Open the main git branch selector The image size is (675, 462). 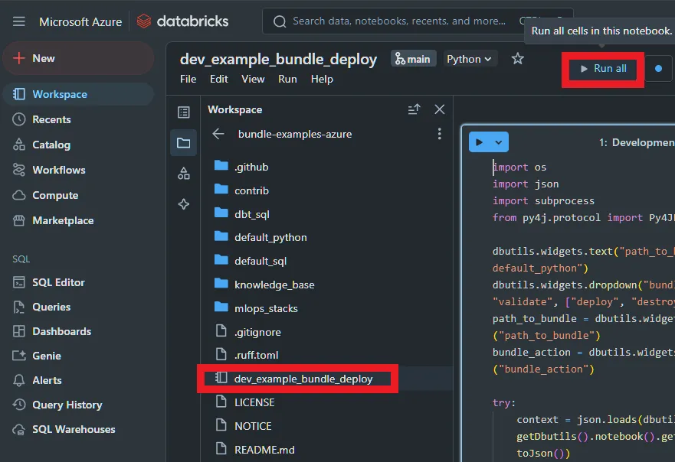[413, 59]
